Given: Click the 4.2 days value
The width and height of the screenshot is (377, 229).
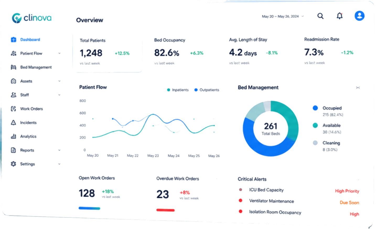Looking at the screenshot, I should click(243, 52).
